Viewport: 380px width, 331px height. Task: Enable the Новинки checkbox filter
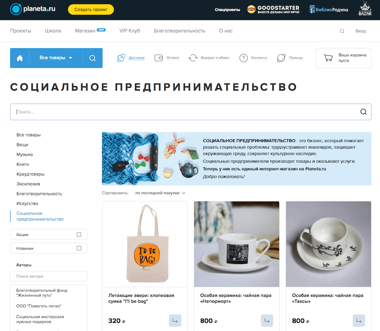click(x=79, y=248)
